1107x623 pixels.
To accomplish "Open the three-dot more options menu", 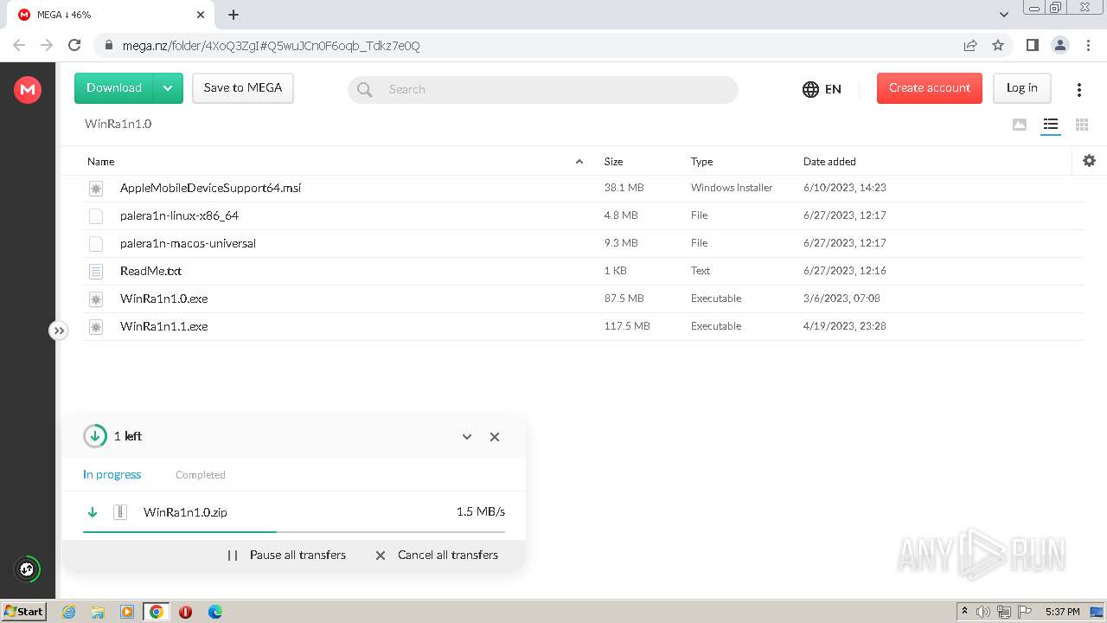I will (1078, 89).
